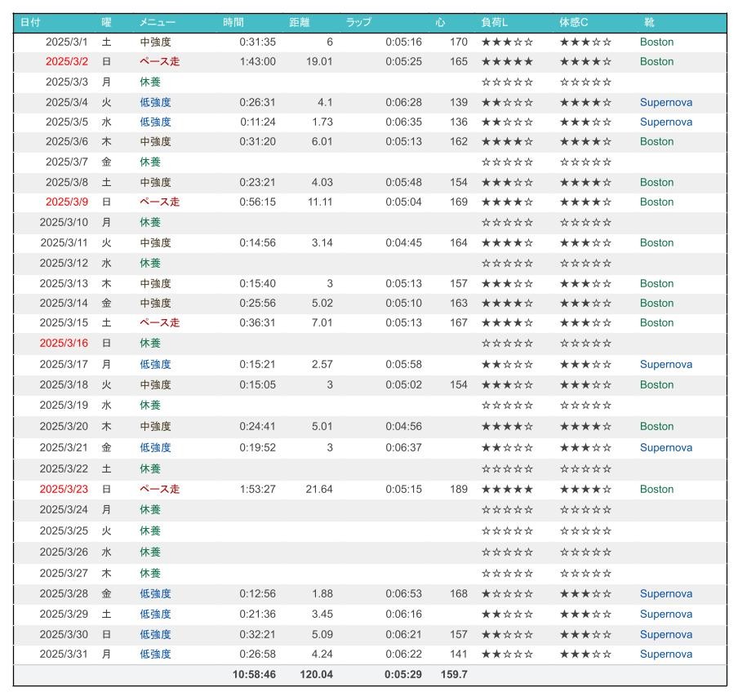The width and height of the screenshot is (738, 697).
Task: Click the Supernova cell for 2025/3/17
Action: pyautogui.click(x=666, y=364)
